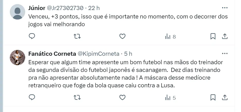Screen dimensions: 241x112
Task: View analytics on Júnior's tweet
Action: pos(170,37)
